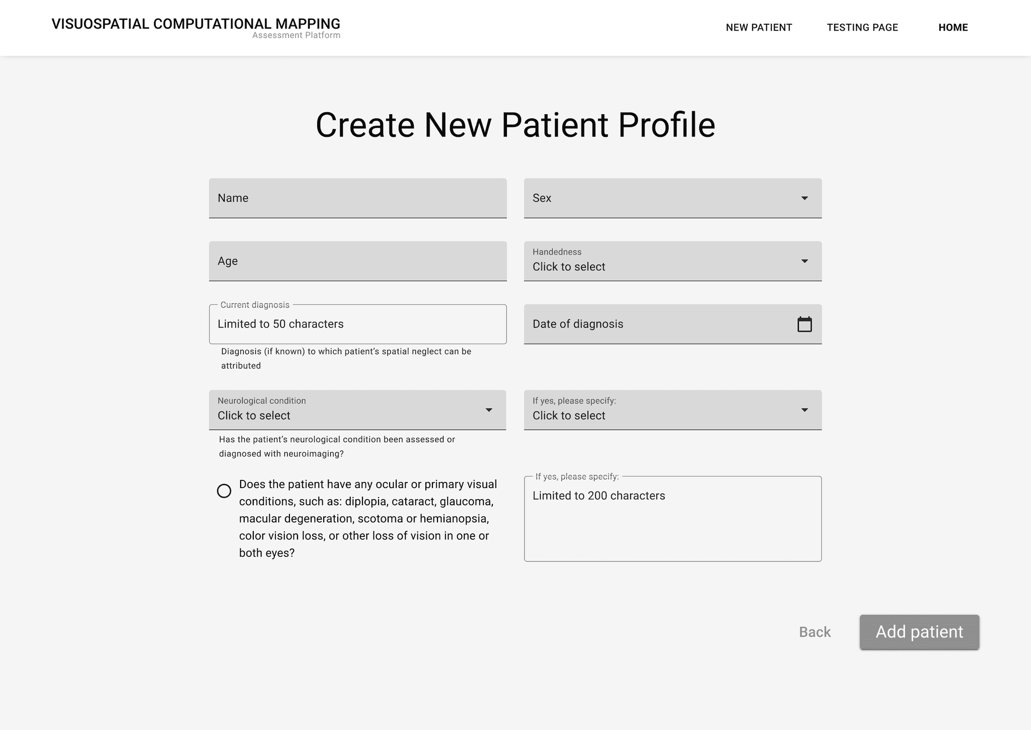
Task: Expand the Handedness select box
Action: coord(673,261)
